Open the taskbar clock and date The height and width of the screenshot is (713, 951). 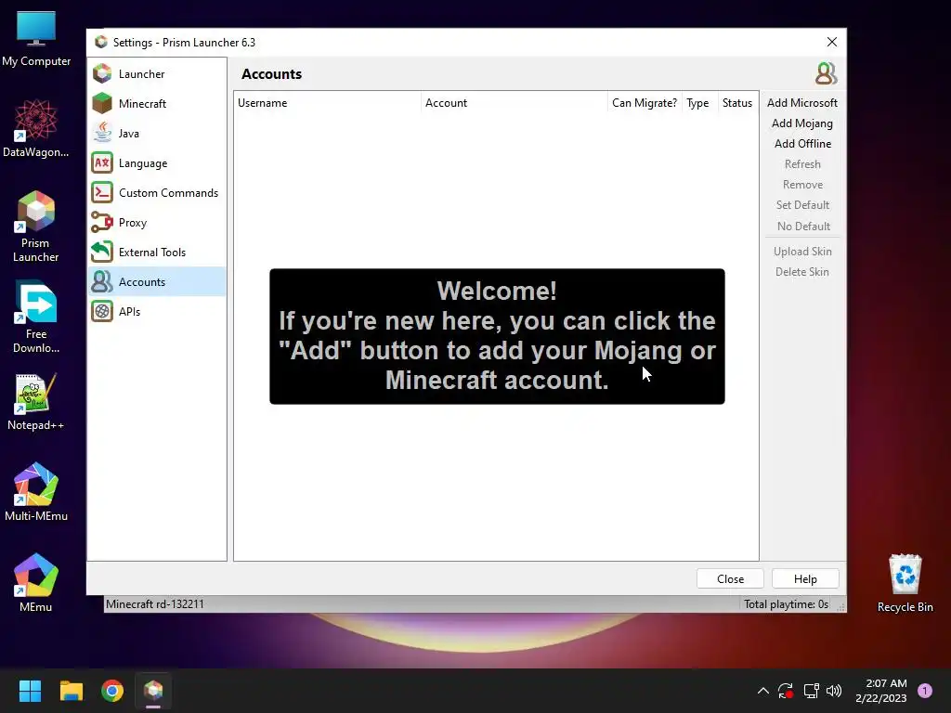(x=881, y=691)
